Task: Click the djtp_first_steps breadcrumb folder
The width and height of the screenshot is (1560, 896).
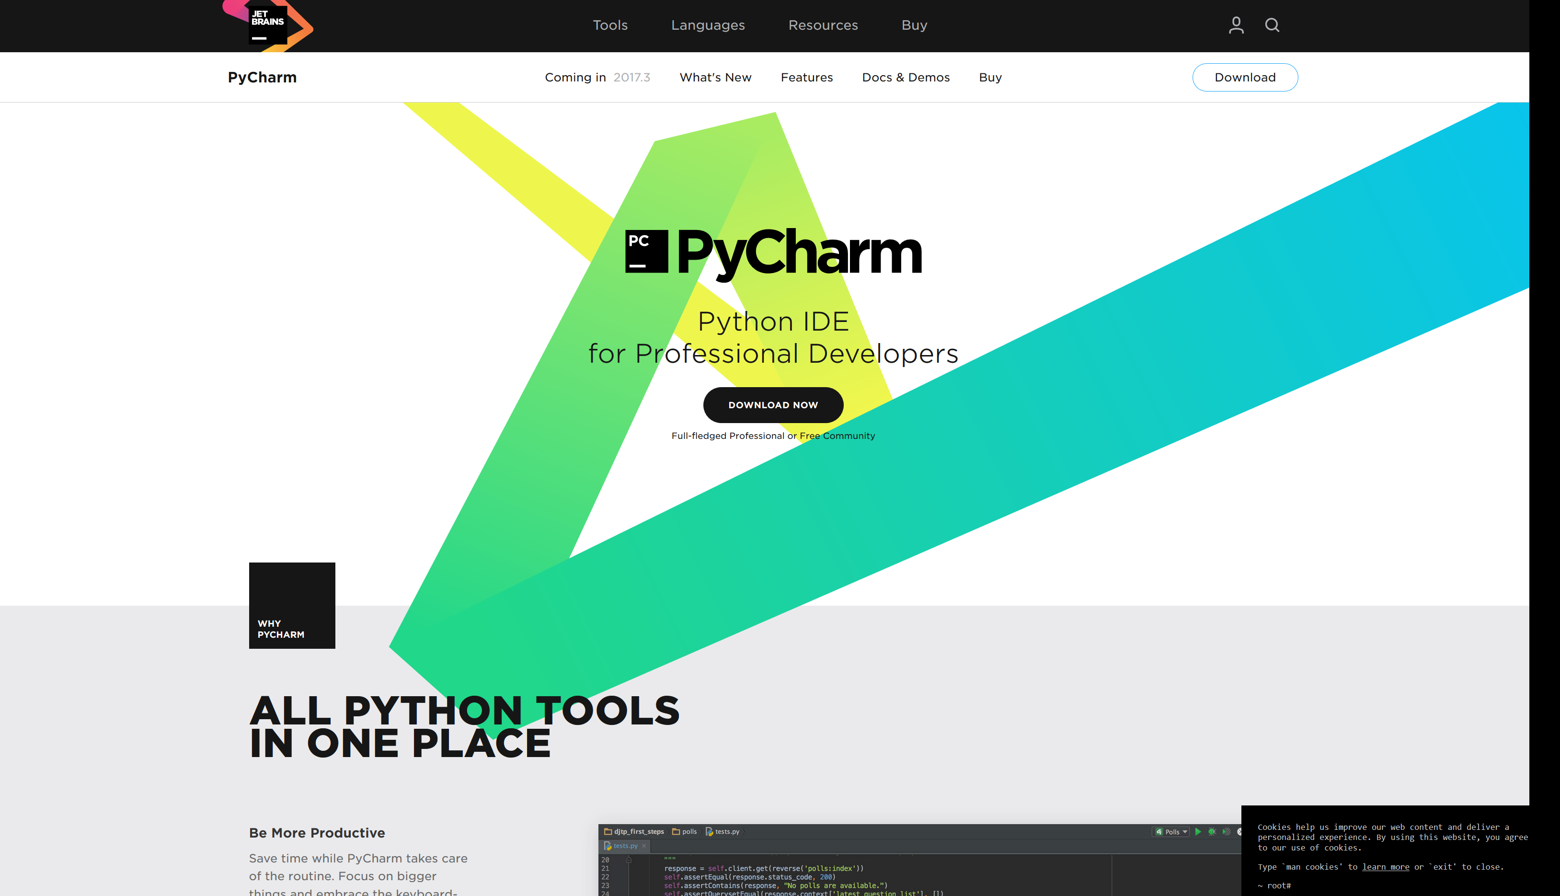Action: (634, 831)
